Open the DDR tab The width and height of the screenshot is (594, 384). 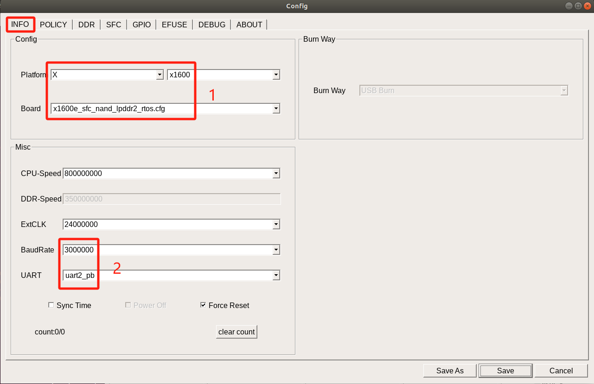(86, 25)
